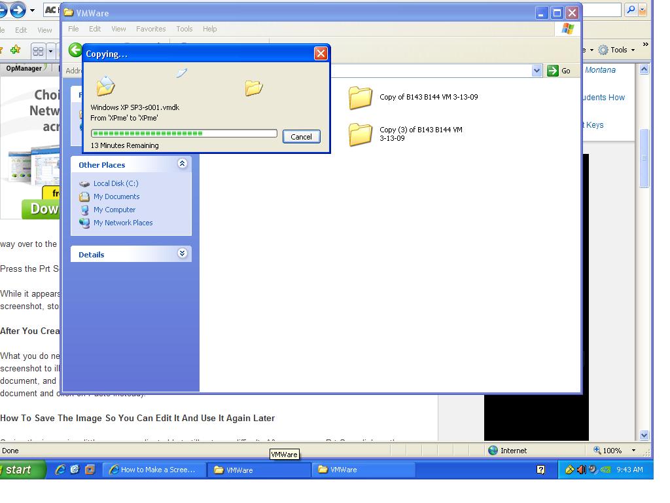Select the 'Copy of B143 B144 VM 3-13-09' folder icon
This screenshot has height=503, width=670.
click(361, 98)
